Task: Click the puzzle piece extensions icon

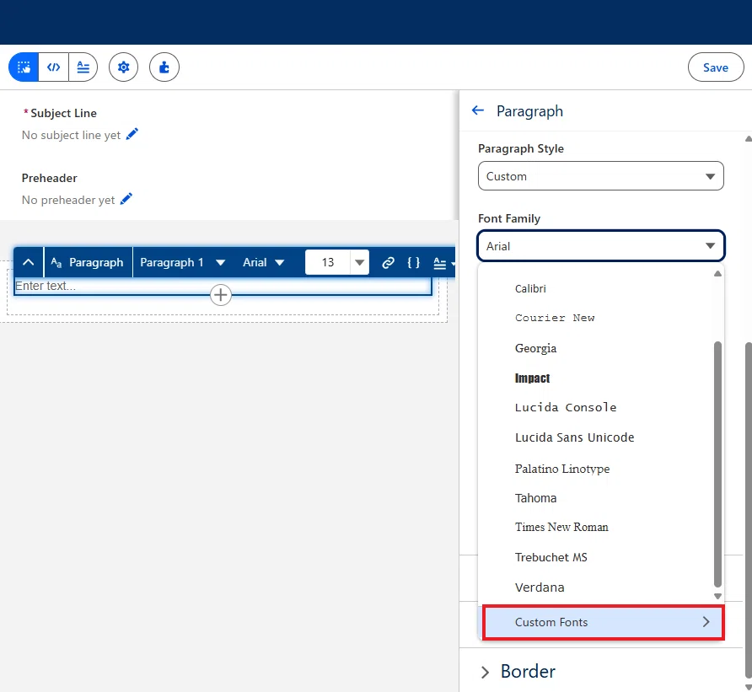Action: click(x=164, y=67)
